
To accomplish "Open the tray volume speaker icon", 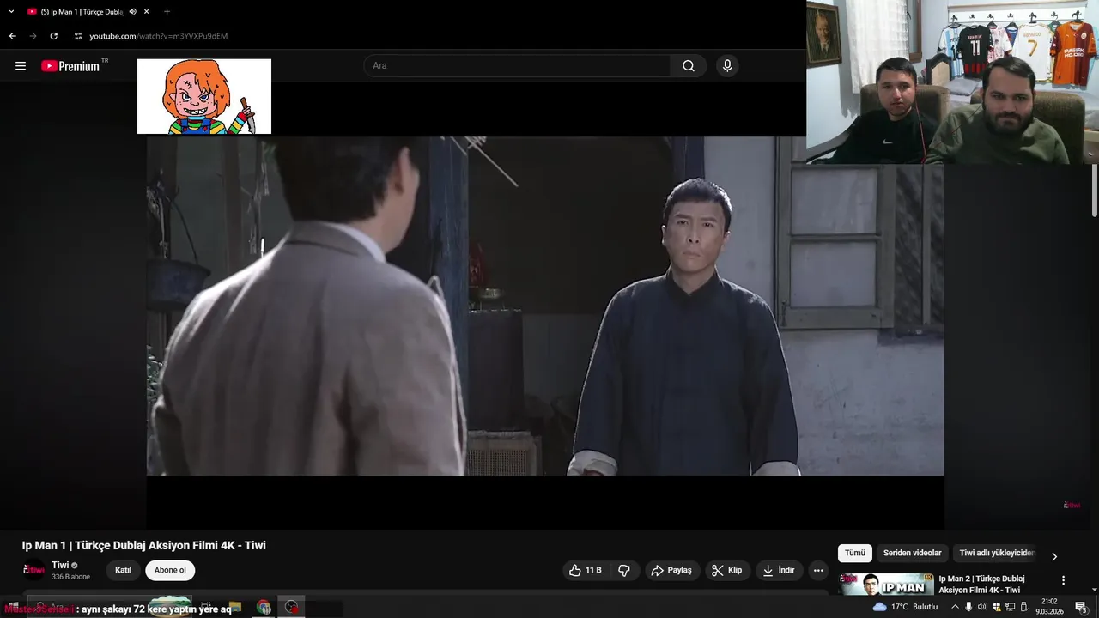I will 982,607.
